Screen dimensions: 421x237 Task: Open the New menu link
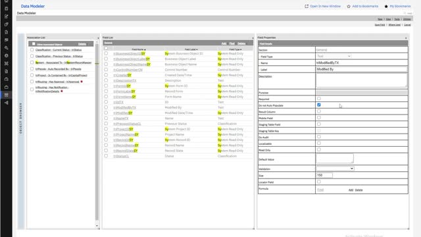380,19
